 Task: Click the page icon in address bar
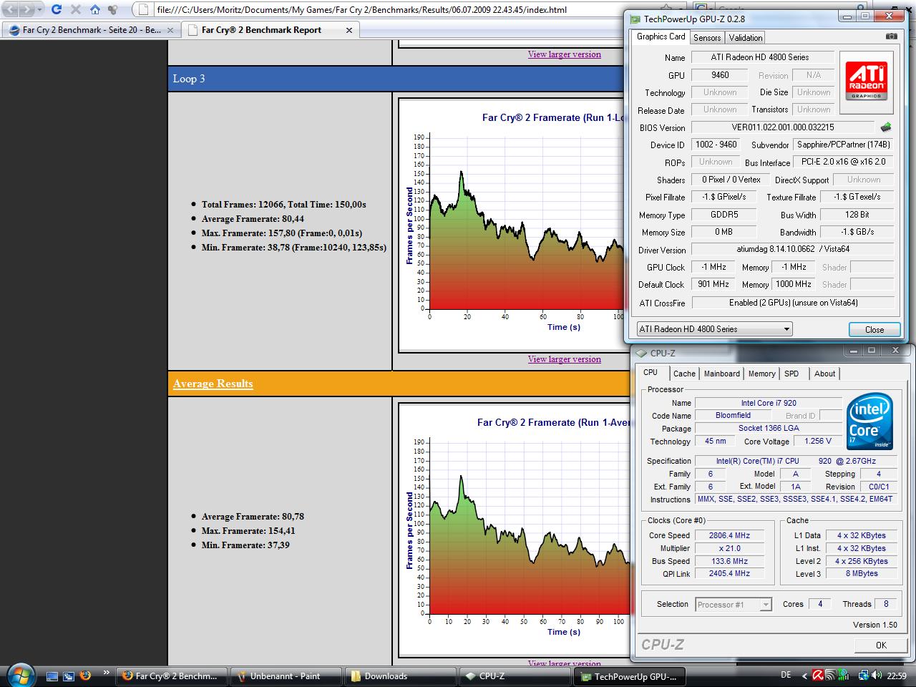[x=144, y=10]
